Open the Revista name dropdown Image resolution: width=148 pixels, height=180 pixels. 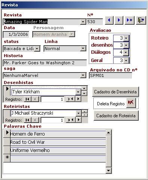coord(83,22)
